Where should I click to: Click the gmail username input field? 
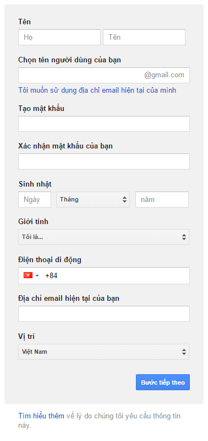[104, 75]
